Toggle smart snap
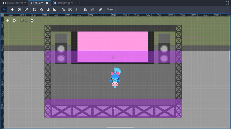This screenshot has width=231, height=129. [63, 10]
